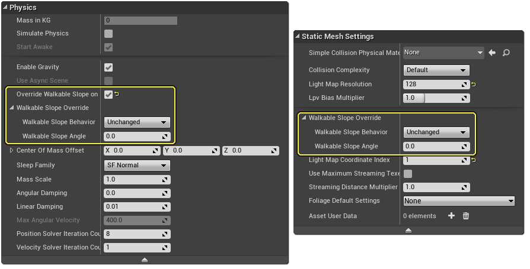Toggle the Enable Gravity checkbox
This screenshot has width=530, height=269.
click(x=108, y=67)
